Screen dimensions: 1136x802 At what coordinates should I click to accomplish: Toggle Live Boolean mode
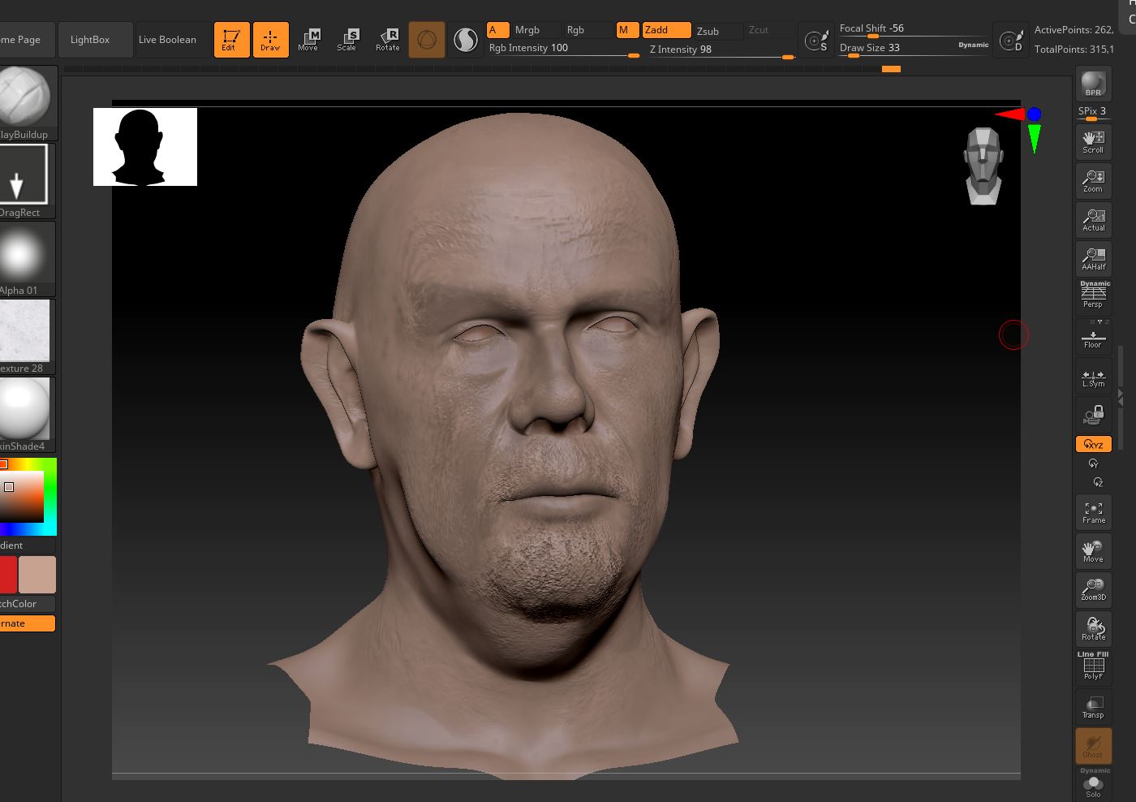[167, 40]
